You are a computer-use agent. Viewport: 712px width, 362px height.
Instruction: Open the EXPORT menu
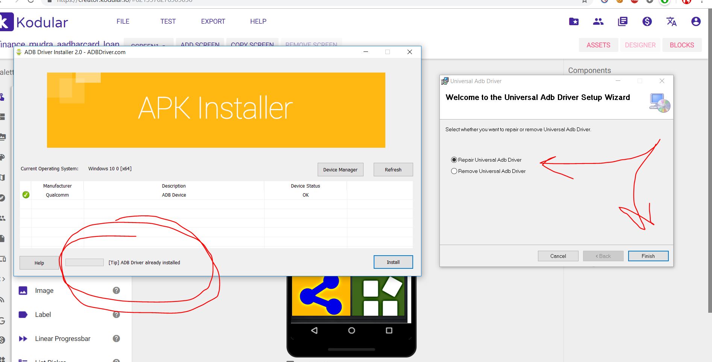(x=213, y=21)
